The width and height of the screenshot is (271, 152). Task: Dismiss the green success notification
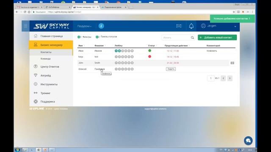point(232,19)
